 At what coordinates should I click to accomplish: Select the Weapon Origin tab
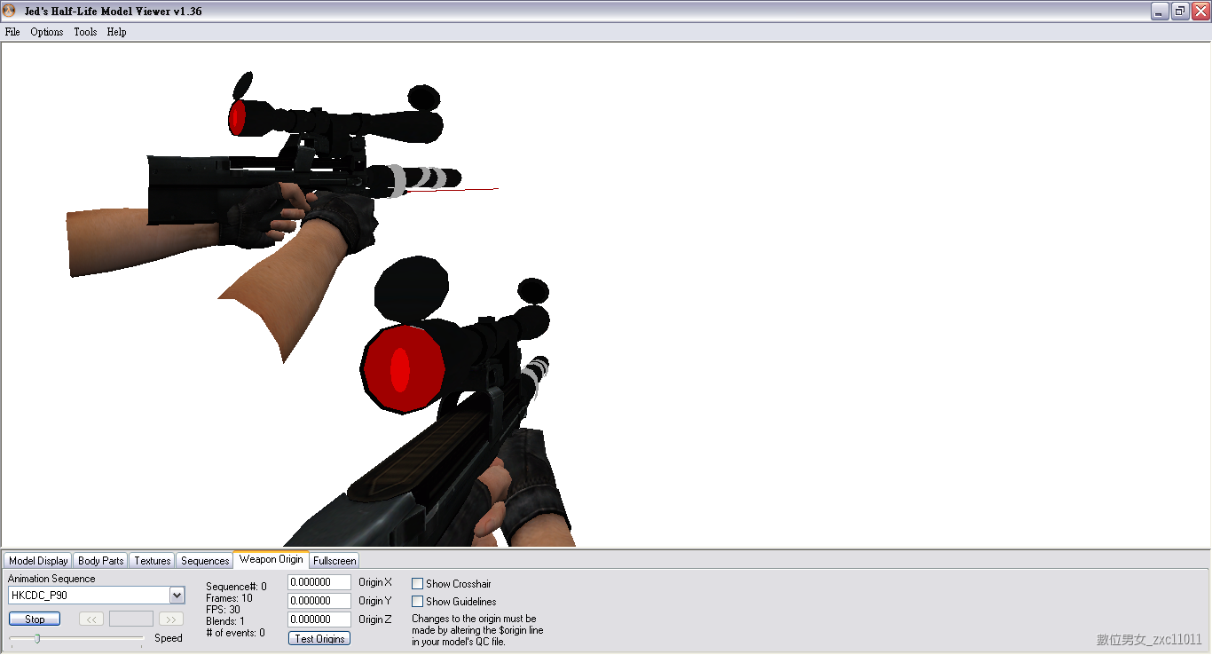point(271,559)
